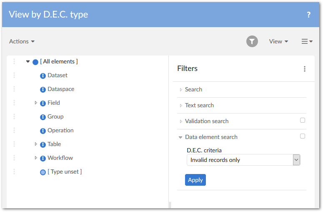The width and height of the screenshot is (323, 212).
Task: Open the Filters panel three-dot menu
Action: coord(305,69)
